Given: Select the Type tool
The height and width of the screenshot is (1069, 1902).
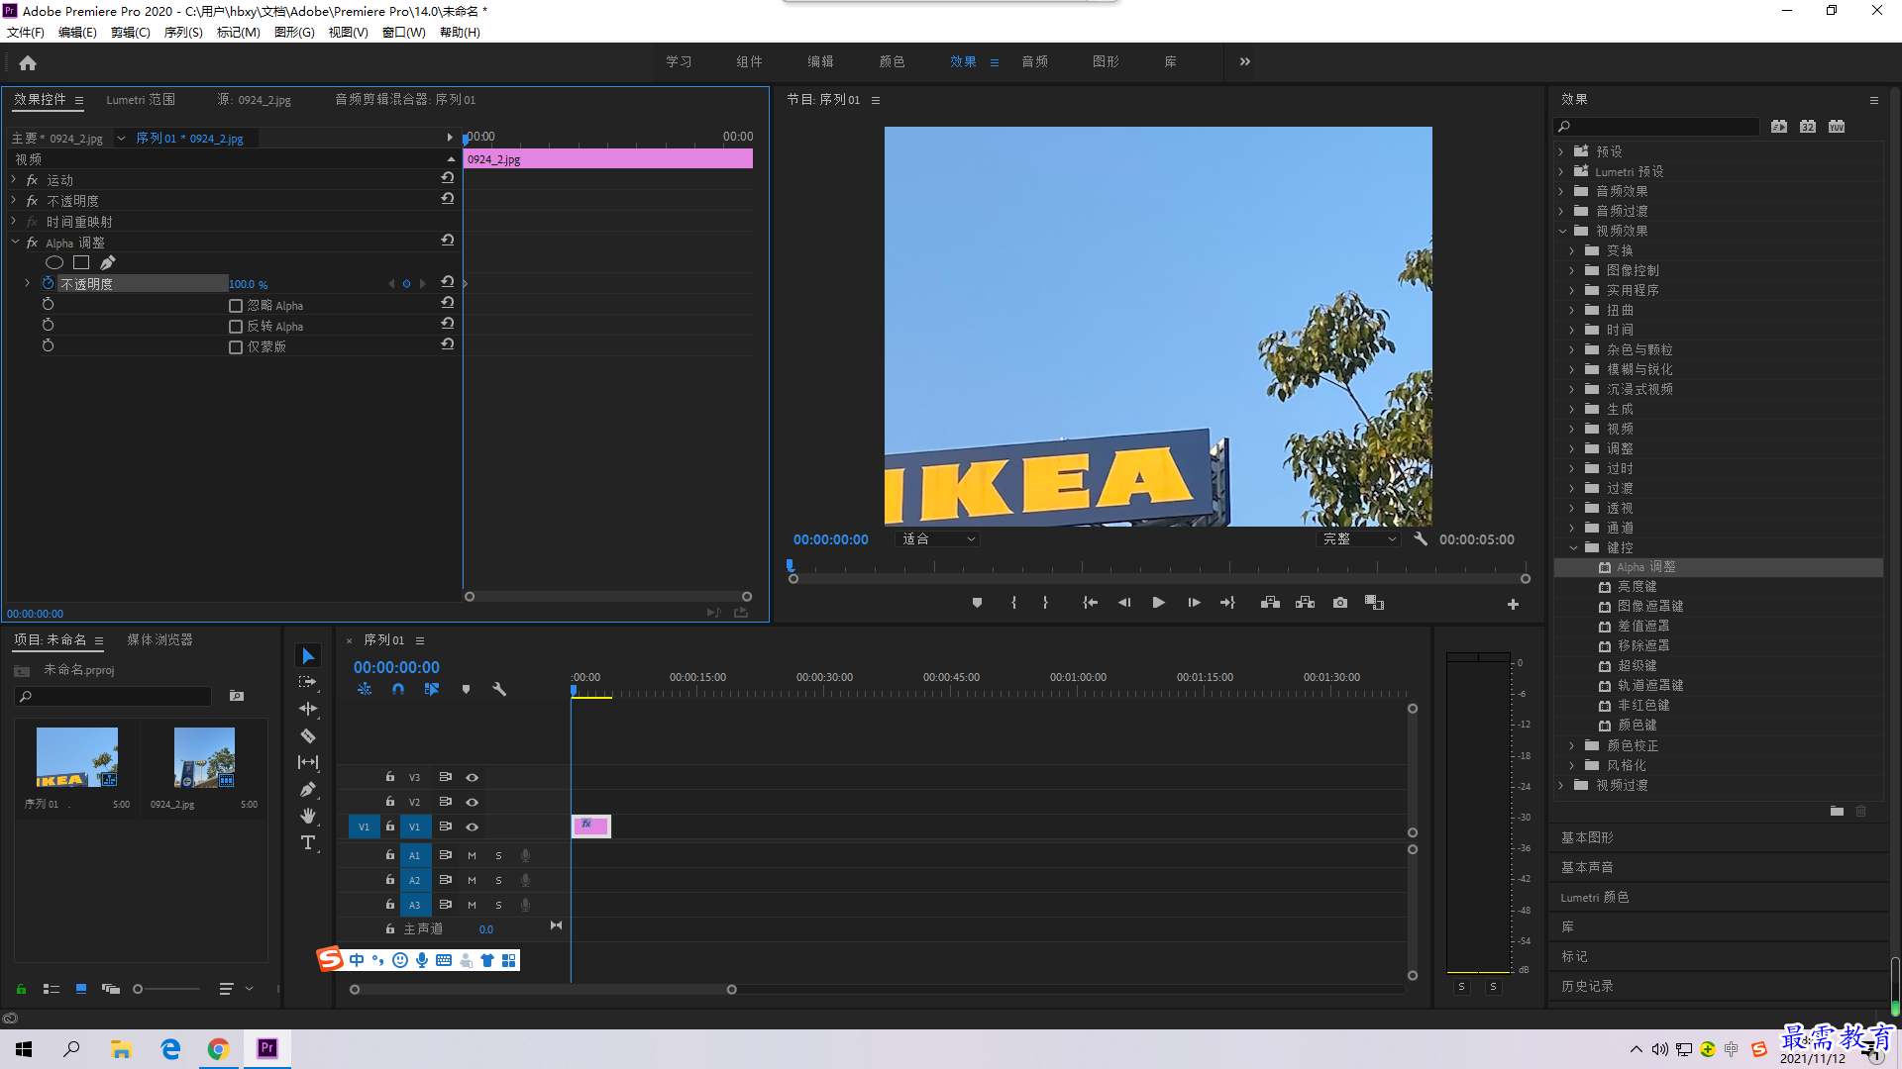Looking at the screenshot, I should click(308, 842).
